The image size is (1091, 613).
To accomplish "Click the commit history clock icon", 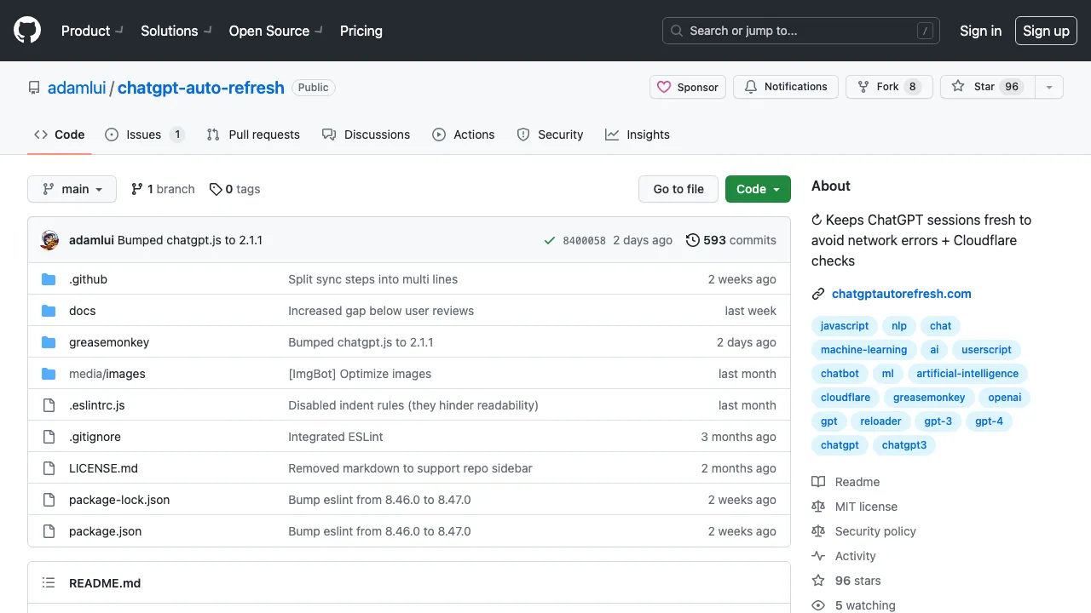I will click(693, 240).
